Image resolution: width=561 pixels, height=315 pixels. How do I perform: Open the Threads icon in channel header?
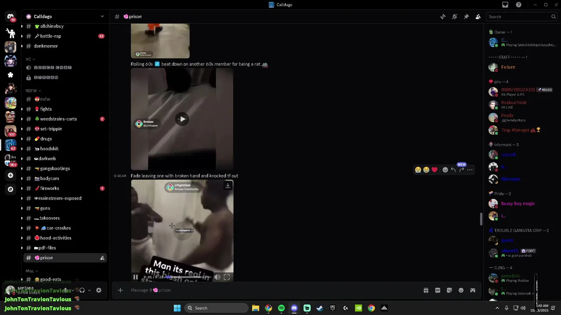click(443, 17)
